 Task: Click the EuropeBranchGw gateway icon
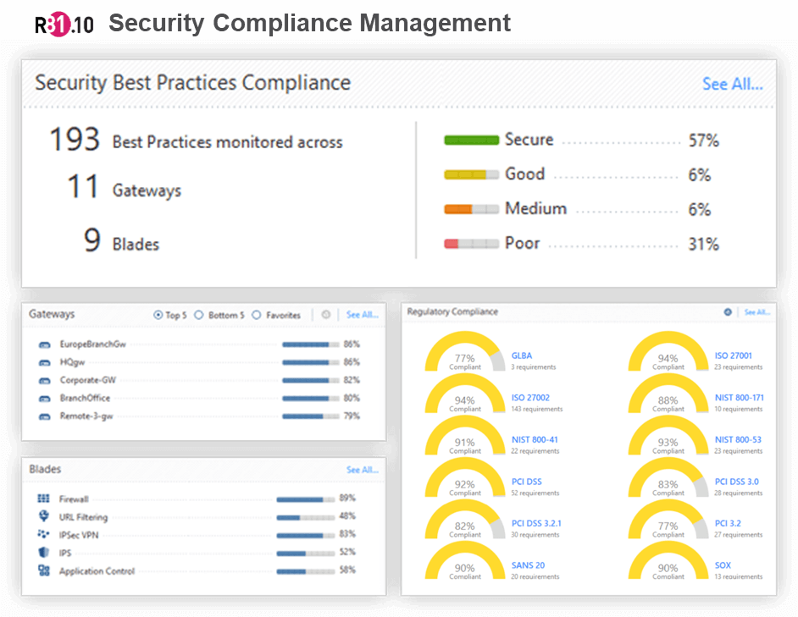[x=45, y=344]
